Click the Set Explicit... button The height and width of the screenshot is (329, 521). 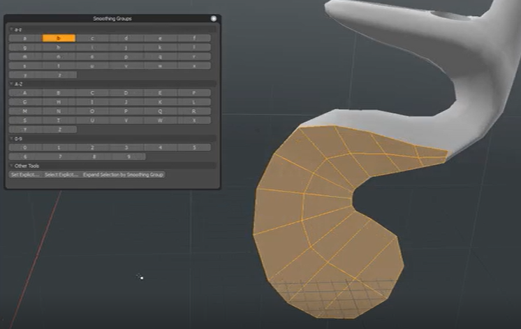point(24,175)
